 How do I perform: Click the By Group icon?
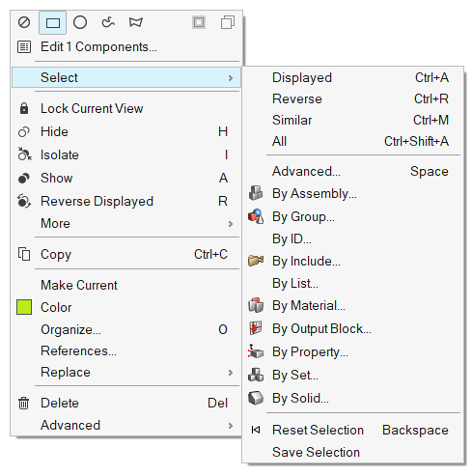256,216
